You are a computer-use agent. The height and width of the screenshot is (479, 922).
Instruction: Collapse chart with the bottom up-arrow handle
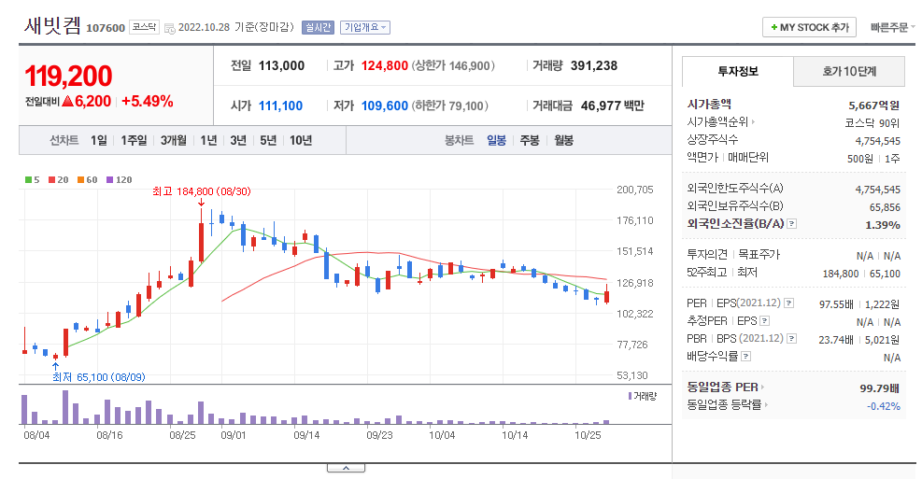click(x=346, y=468)
